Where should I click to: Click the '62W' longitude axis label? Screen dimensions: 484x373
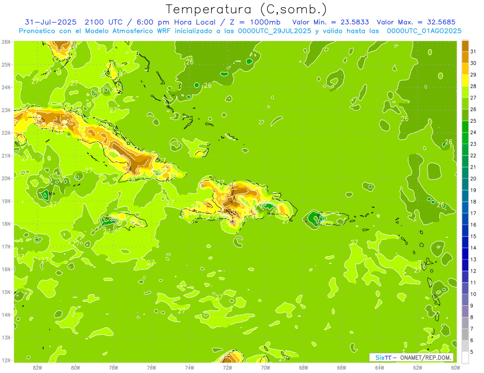click(x=417, y=368)
